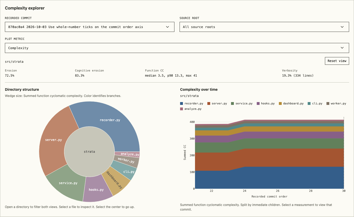Click the x-axis tick label 24

coord(245,191)
